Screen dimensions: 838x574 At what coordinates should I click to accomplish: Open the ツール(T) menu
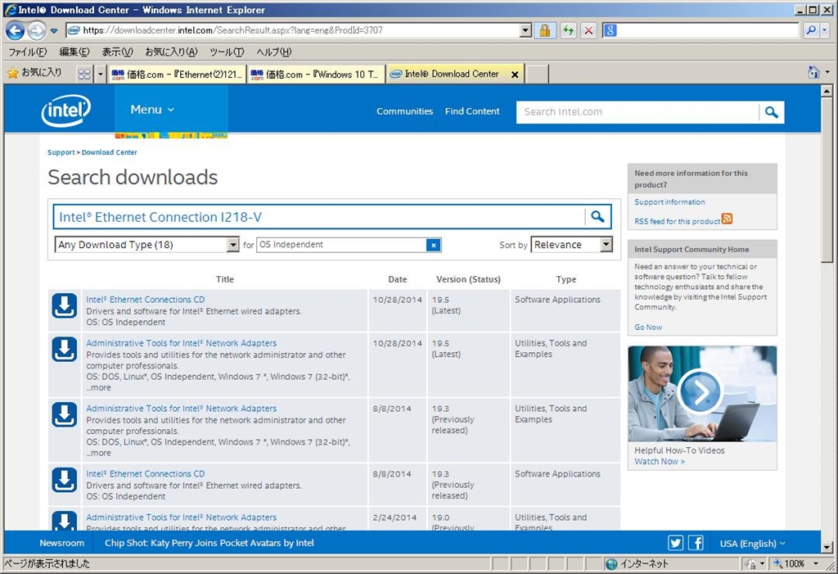[227, 52]
